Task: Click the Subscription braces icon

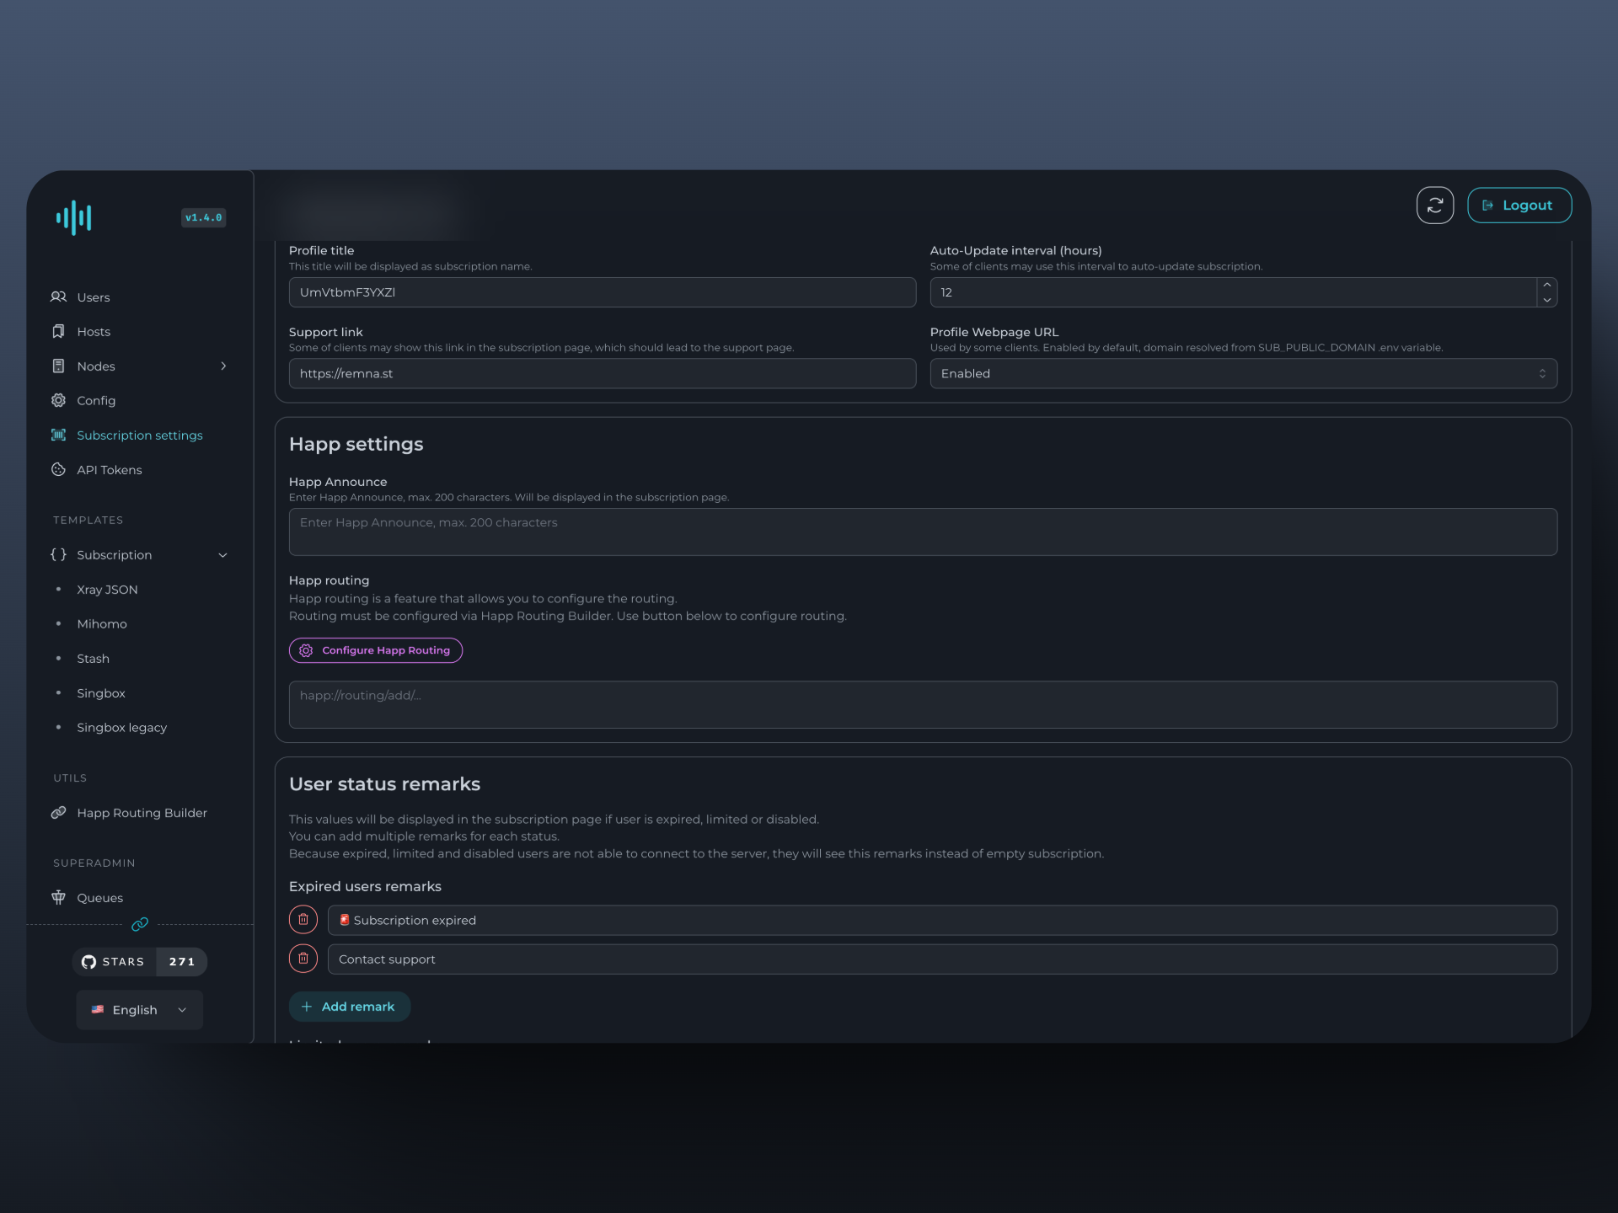Action: [58, 554]
